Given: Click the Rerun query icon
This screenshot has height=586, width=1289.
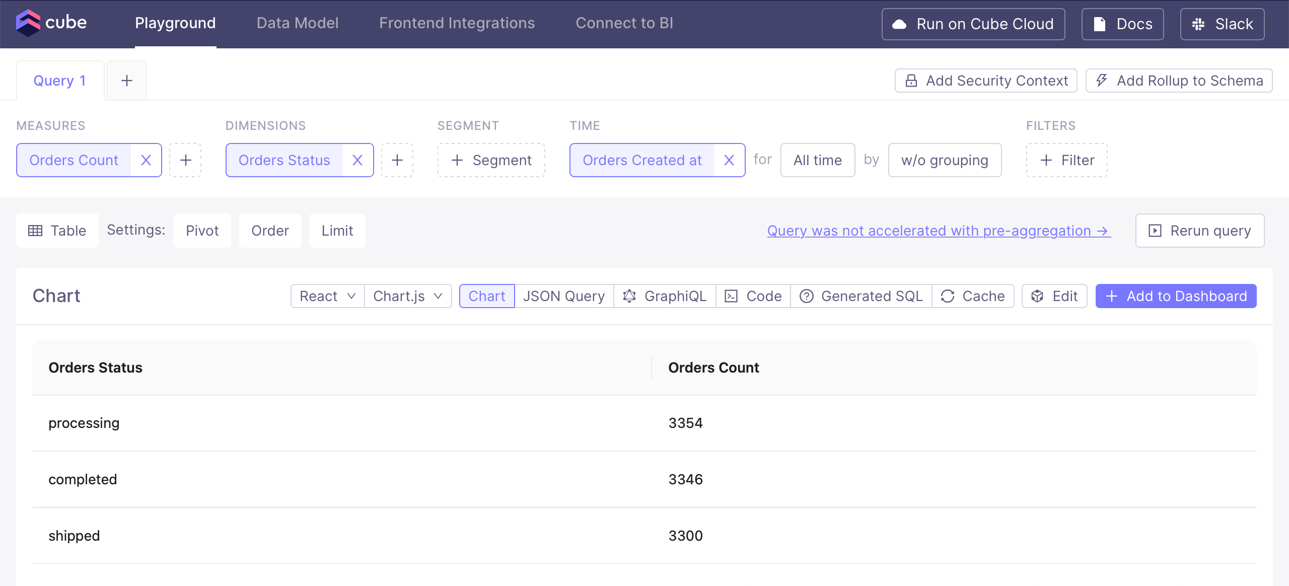Looking at the screenshot, I should point(1155,231).
